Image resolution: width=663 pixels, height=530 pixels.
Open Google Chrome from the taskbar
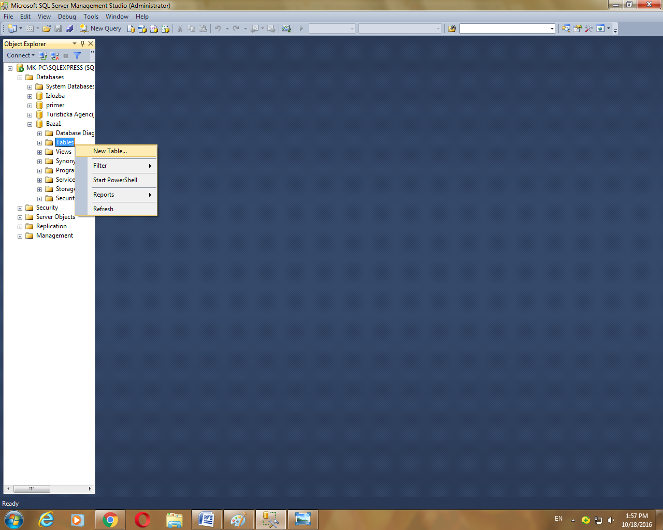pos(110,520)
